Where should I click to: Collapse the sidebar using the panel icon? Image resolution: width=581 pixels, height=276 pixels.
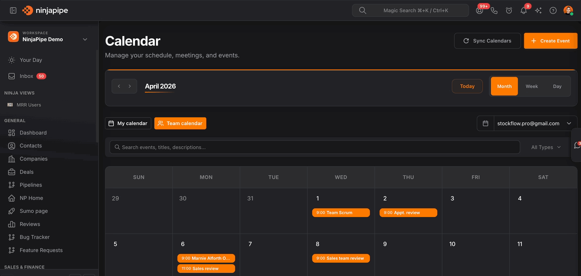[13, 10]
